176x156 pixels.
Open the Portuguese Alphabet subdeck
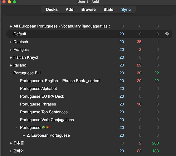coord(38,89)
